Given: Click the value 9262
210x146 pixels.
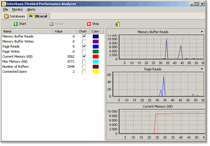Looking at the screenshot, I should click(71, 57).
